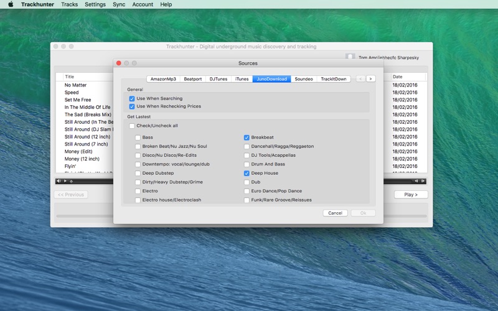The height and width of the screenshot is (311, 498).
Task: Enable Disco/Nu Disco/Re-Edits
Action: (x=138, y=155)
